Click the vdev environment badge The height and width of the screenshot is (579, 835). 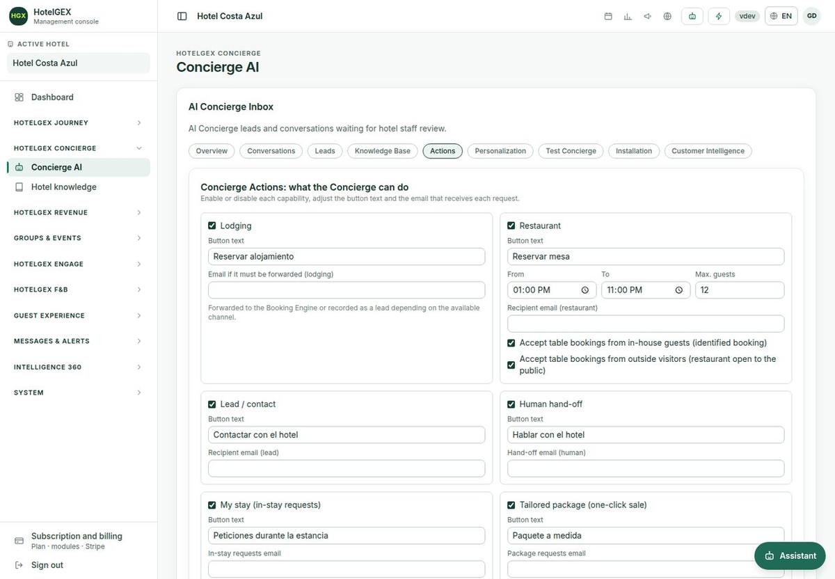click(747, 16)
